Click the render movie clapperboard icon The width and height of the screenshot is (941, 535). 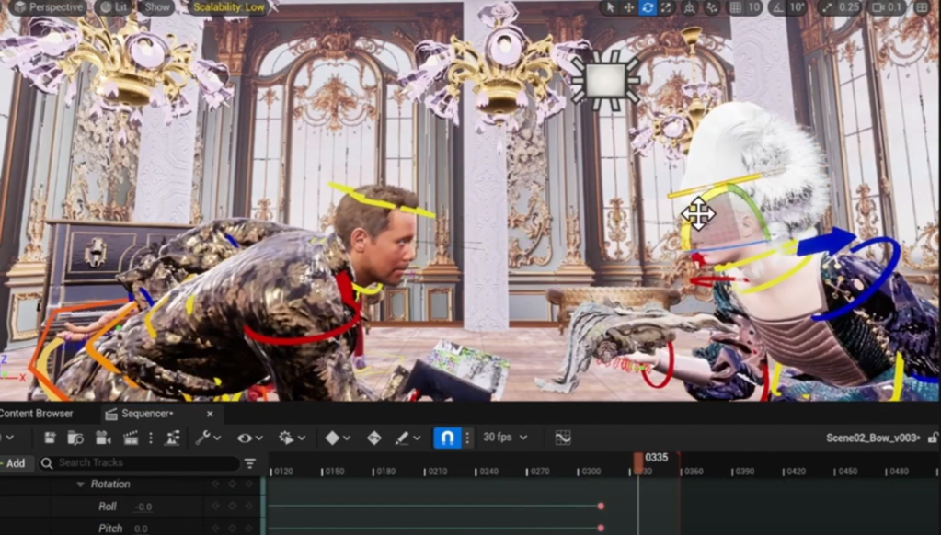pyautogui.click(x=131, y=438)
